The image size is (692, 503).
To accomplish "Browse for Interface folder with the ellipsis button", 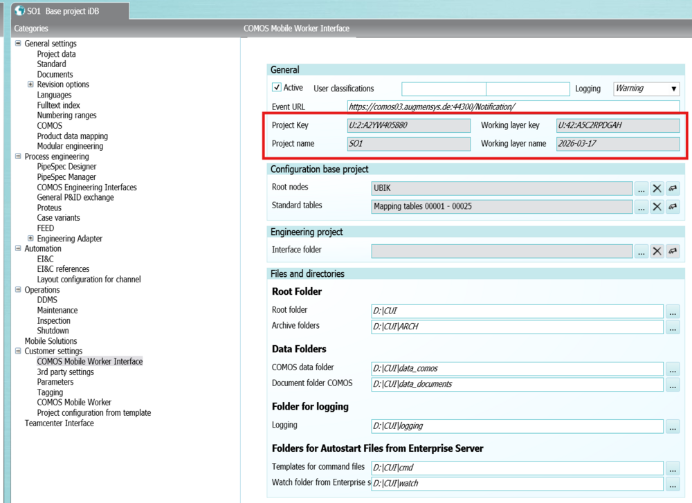I will 641,251.
